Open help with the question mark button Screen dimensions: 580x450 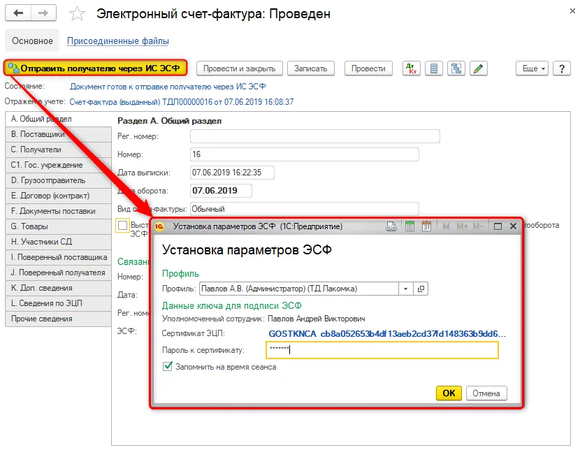[562, 68]
